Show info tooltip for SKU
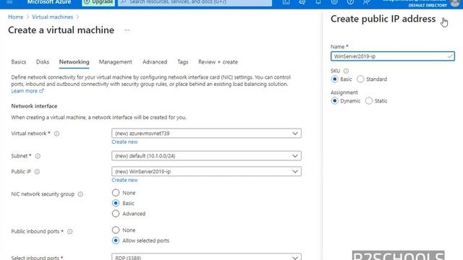Image resolution: width=463 pixels, height=260 pixels. (346, 71)
